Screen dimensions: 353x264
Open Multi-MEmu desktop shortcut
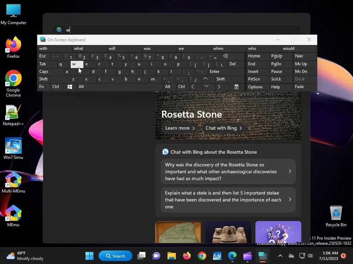tap(13, 182)
